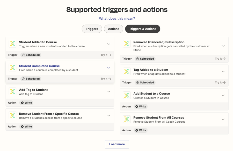Click the Remove Student From All Courses title

159,118
